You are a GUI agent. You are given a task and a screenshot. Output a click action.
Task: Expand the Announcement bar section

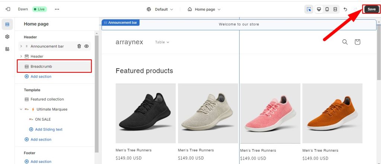click(x=21, y=46)
